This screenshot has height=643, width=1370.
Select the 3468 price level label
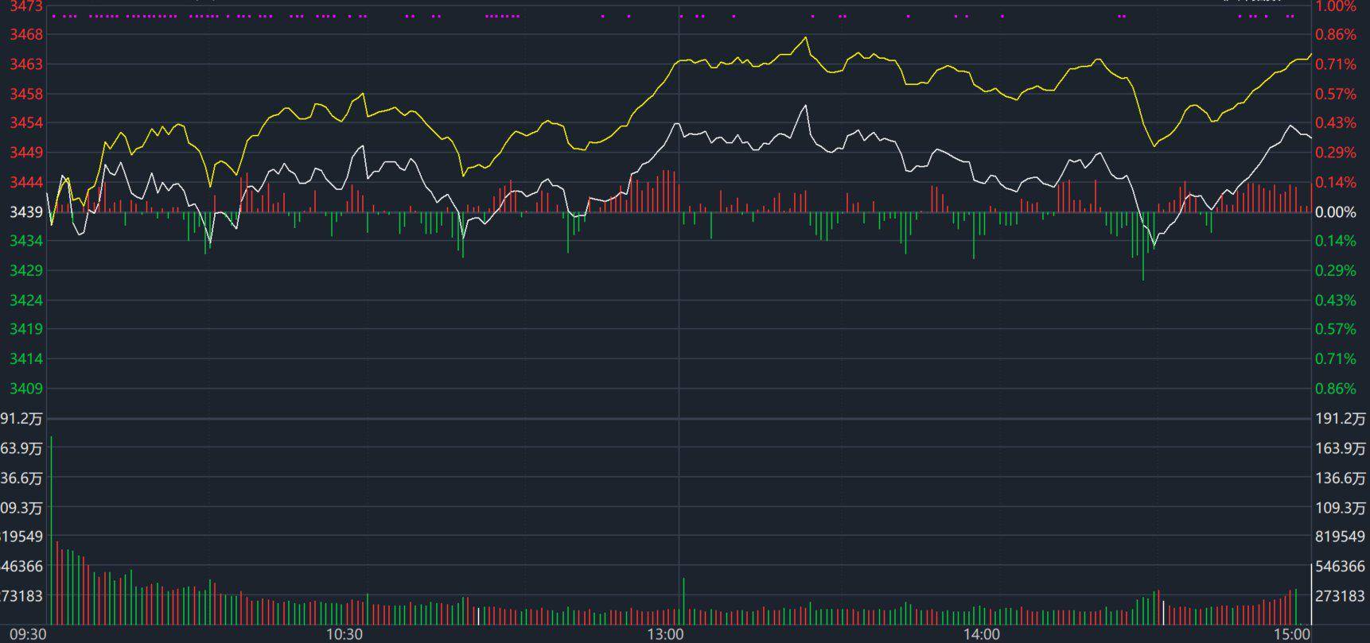(26, 35)
